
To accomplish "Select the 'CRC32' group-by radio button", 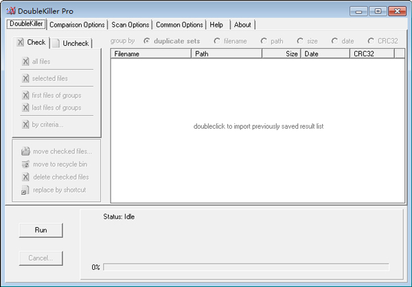I will pos(371,41).
